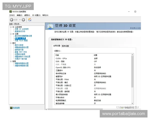Select 设置数字音频 in tree
Image resolution: width=150 pixels, height=120 pixels.
pyautogui.click(x=20, y=54)
